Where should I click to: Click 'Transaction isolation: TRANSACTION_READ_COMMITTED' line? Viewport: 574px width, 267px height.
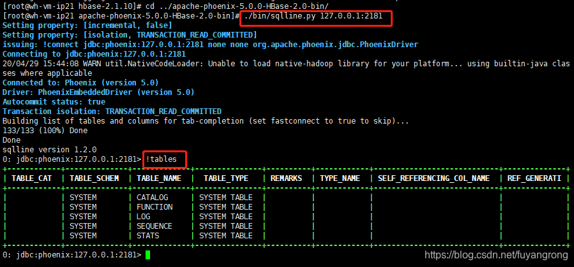[112, 112]
